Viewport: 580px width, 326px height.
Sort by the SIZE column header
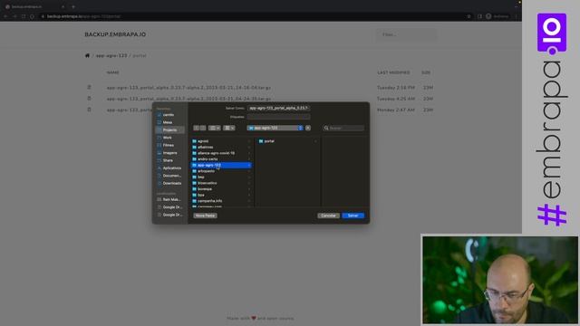click(x=426, y=72)
